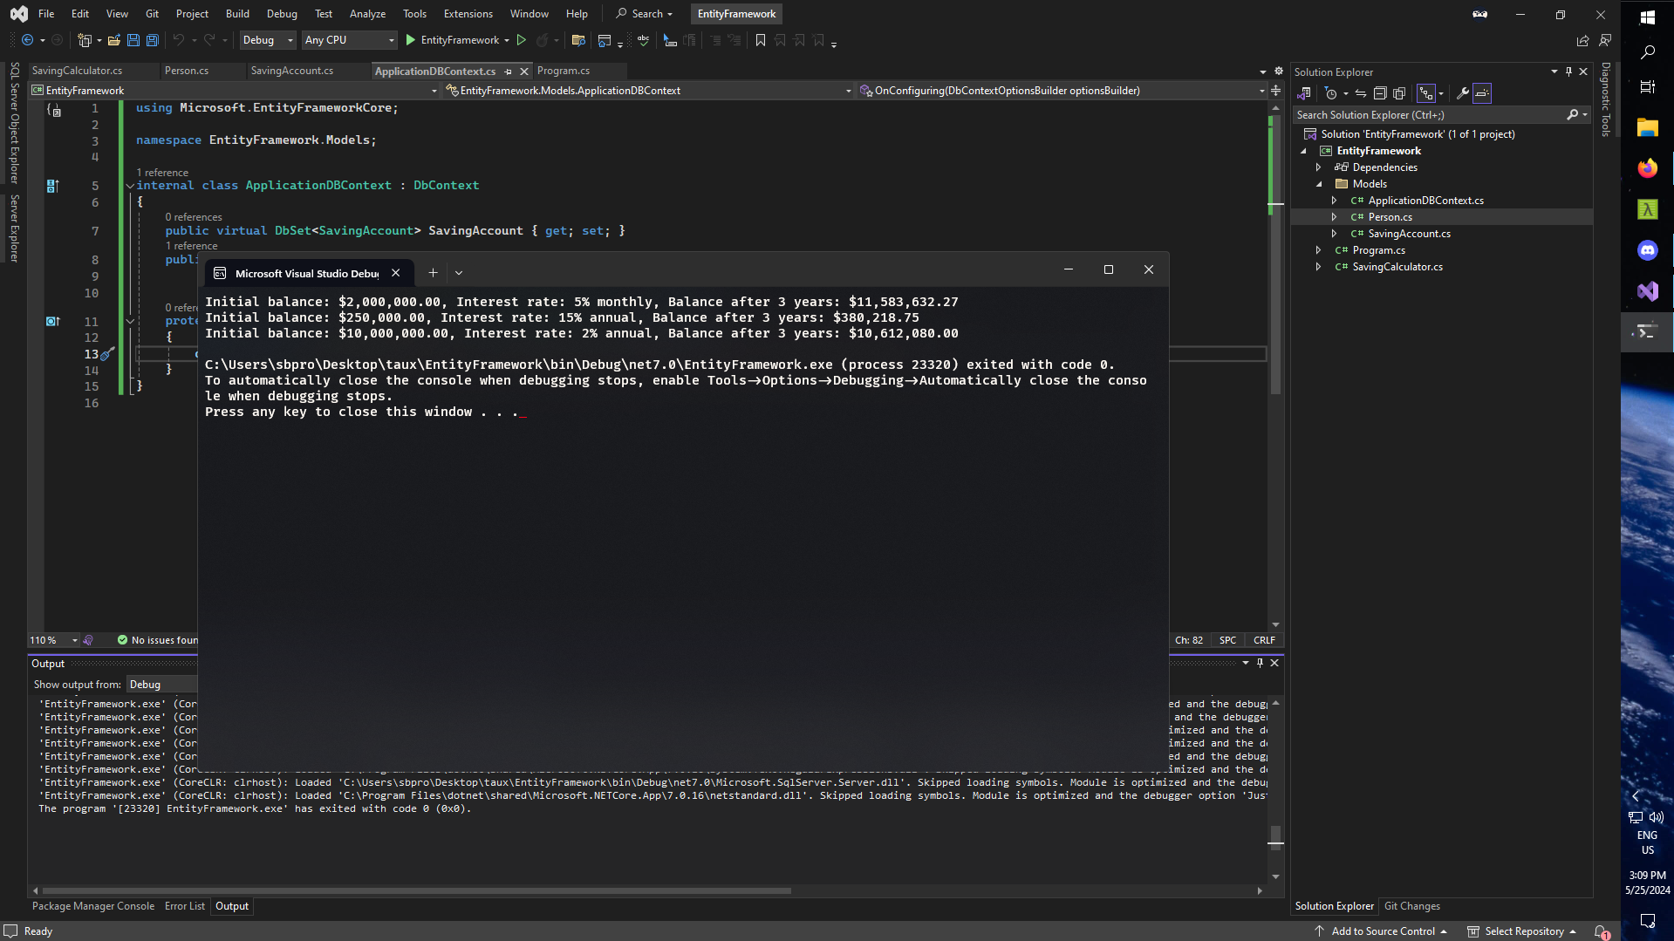Start without debugging using the outlined play icon
1674x941 pixels.
[522, 40]
